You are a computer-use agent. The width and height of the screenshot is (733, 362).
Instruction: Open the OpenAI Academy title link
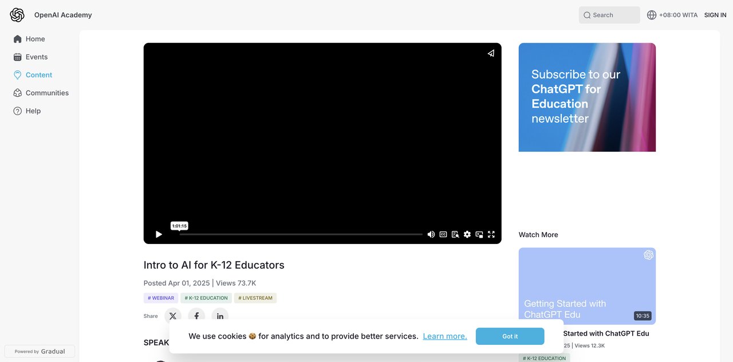63,15
